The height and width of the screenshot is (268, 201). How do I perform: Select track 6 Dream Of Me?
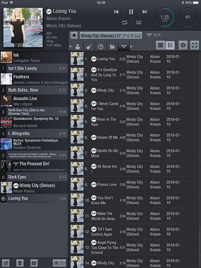[134, 137]
